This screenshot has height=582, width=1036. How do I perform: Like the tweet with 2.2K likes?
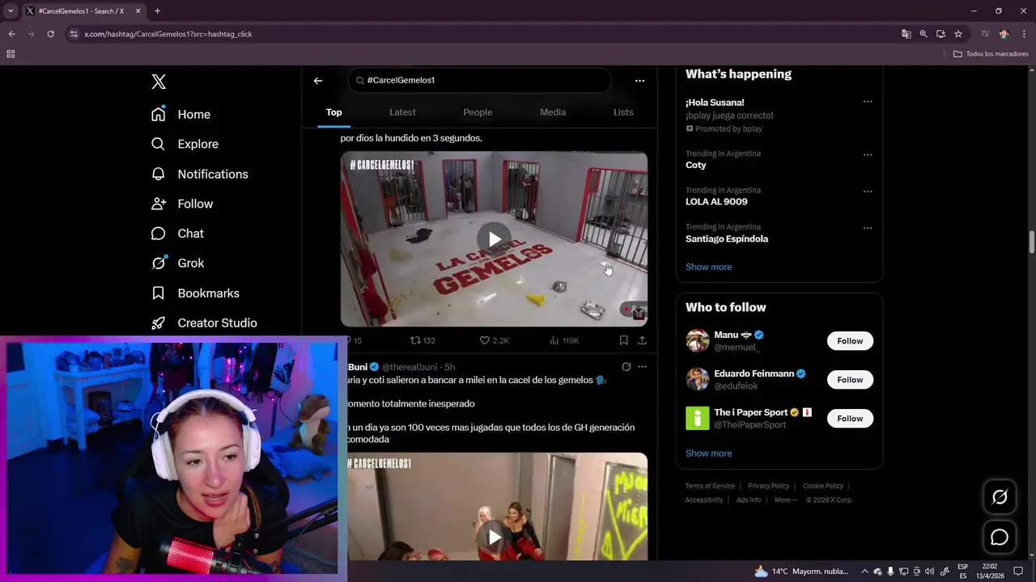[494, 340]
